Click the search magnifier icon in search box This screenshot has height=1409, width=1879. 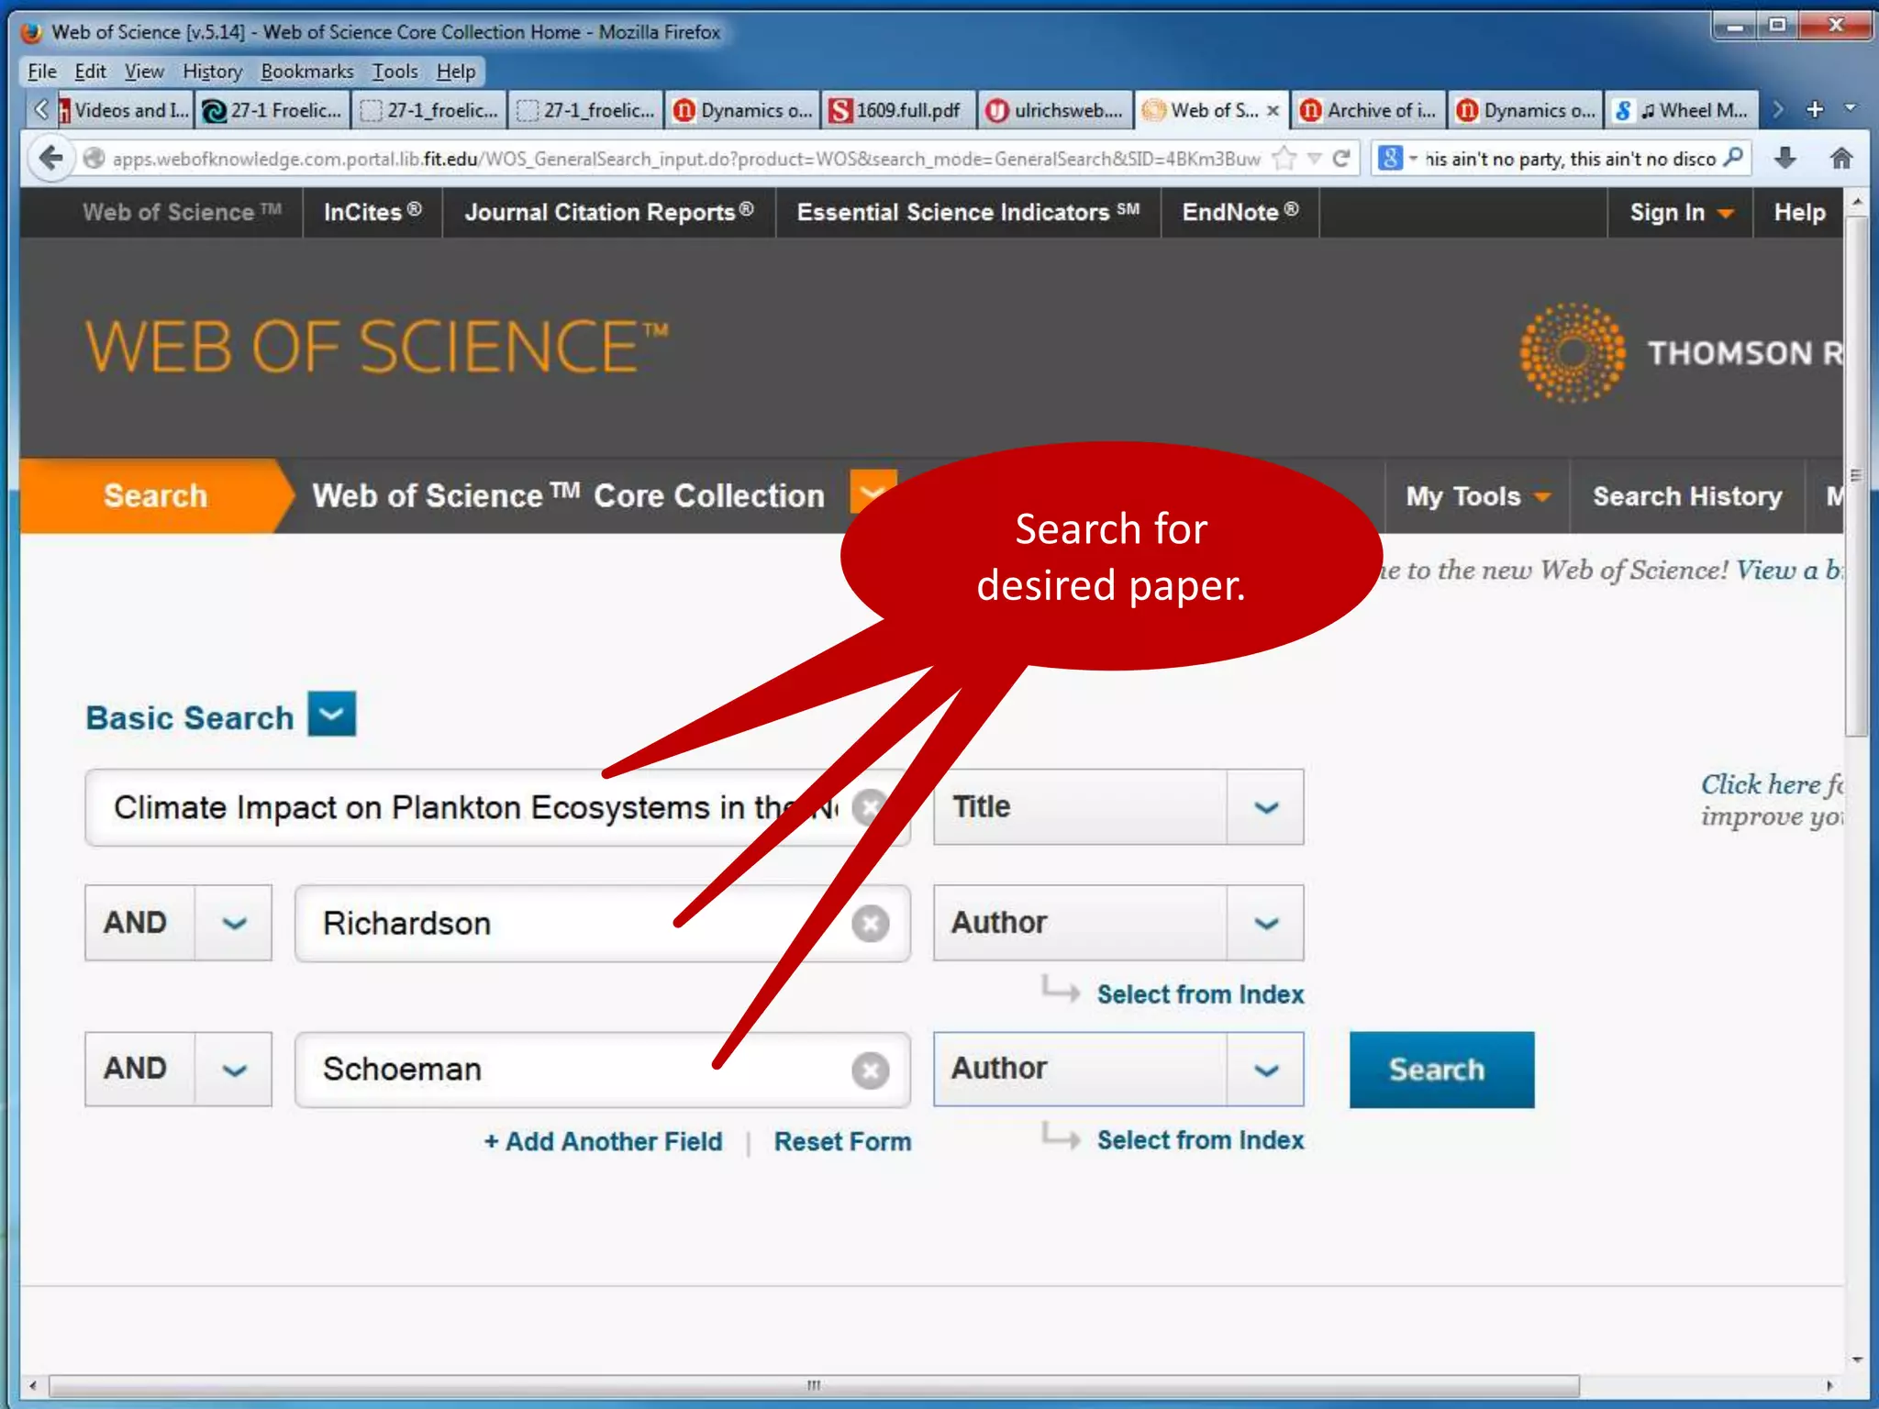tap(1733, 158)
